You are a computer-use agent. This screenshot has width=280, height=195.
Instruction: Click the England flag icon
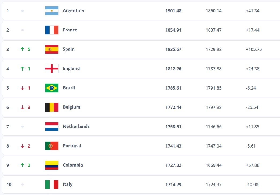click(x=52, y=69)
